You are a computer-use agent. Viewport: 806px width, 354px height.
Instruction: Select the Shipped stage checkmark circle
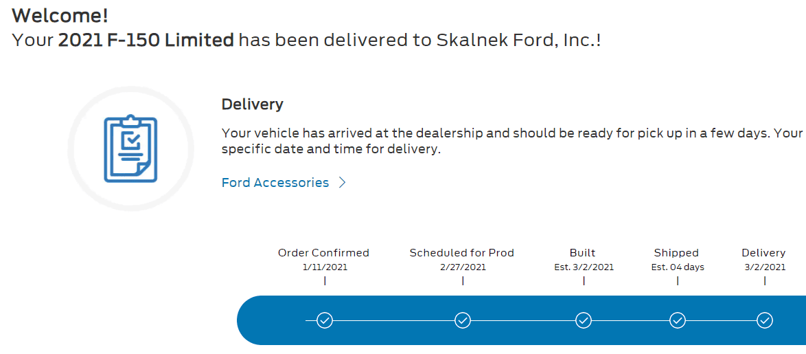[678, 320]
